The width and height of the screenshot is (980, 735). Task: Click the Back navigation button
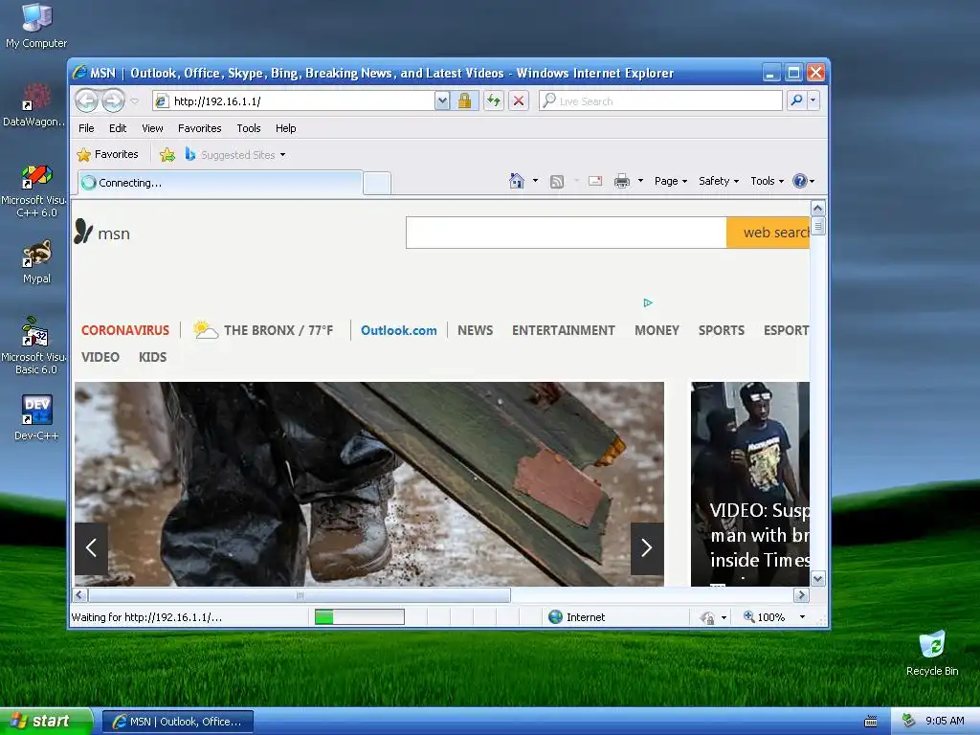tap(87, 100)
